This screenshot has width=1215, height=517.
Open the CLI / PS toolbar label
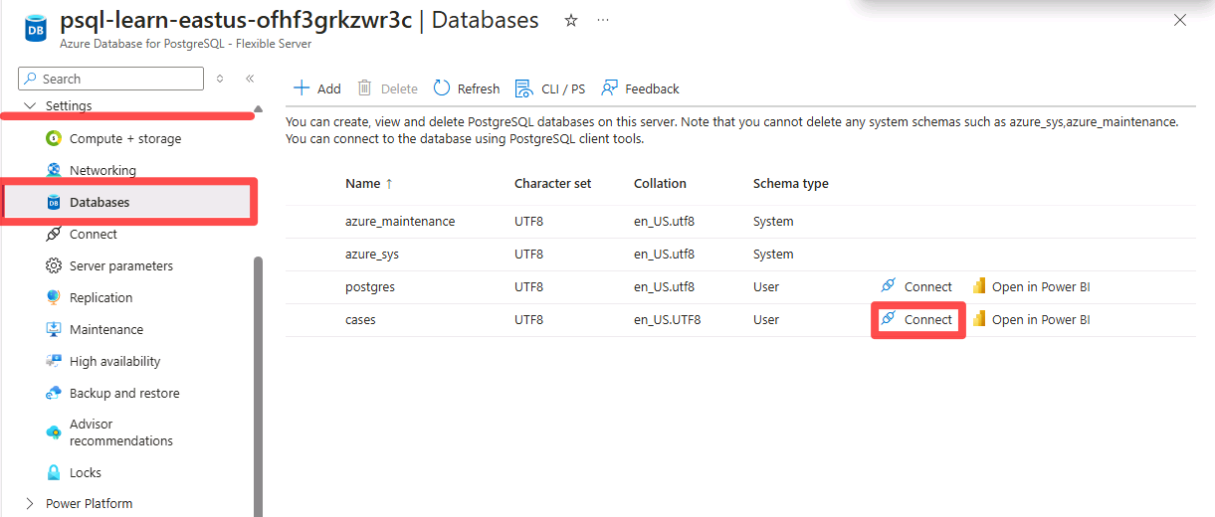[563, 88]
